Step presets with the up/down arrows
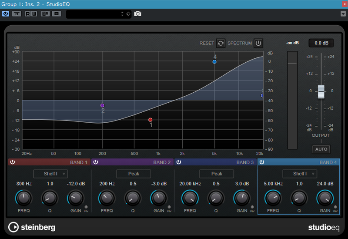This screenshot has width=348, height=239. tap(122, 14)
